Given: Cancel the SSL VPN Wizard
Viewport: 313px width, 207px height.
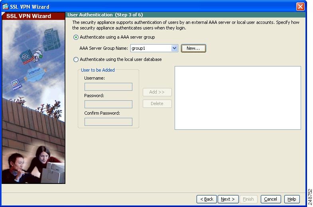Looking at the screenshot, I should (271, 199).
